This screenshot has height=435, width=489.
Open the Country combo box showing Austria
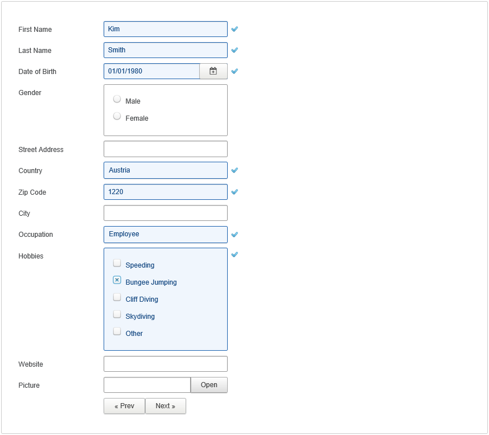coord(165,170)
